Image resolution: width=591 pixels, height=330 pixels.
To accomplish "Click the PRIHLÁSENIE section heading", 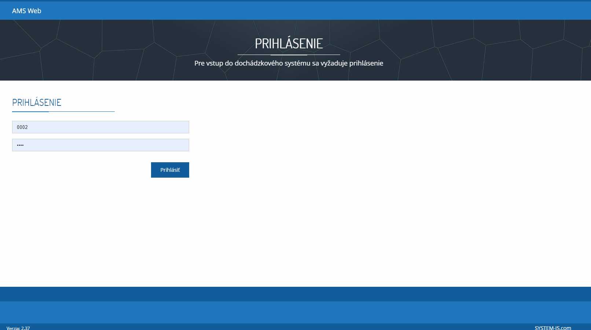I will pyautogui.click(x=37, y=103).
